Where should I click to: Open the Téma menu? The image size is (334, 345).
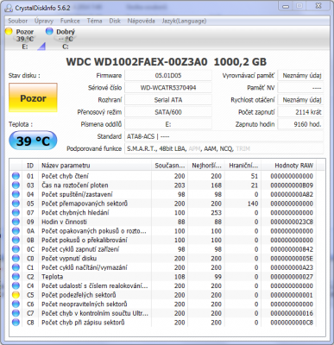point(94,21)
